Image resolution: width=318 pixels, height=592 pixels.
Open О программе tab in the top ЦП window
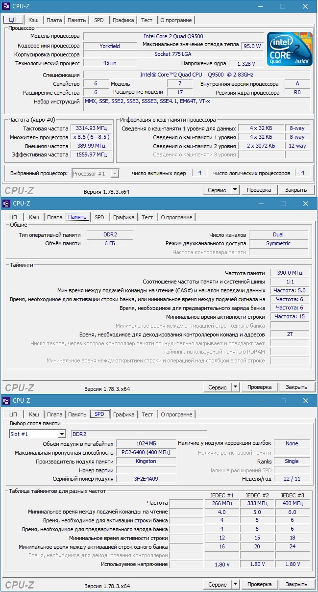(x=176, y=20)
